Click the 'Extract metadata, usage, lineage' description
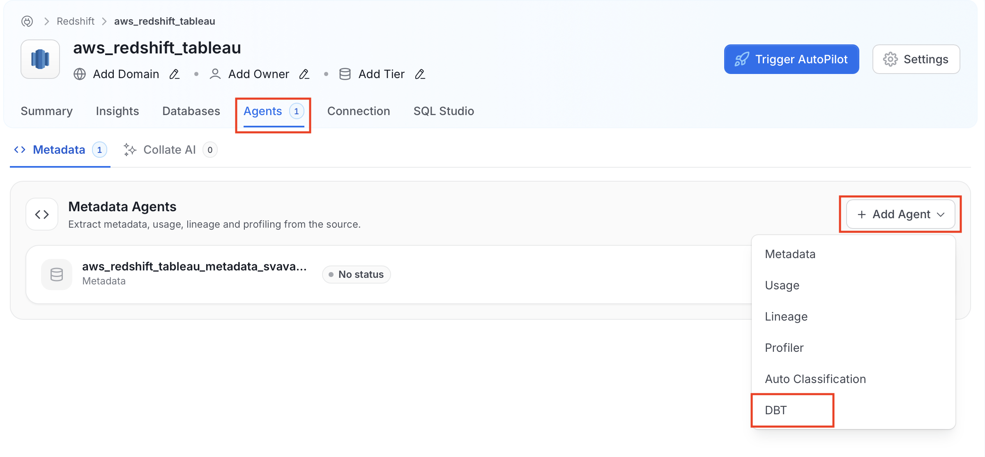This screenshot has height=457, width=985. tap(214, 224)
